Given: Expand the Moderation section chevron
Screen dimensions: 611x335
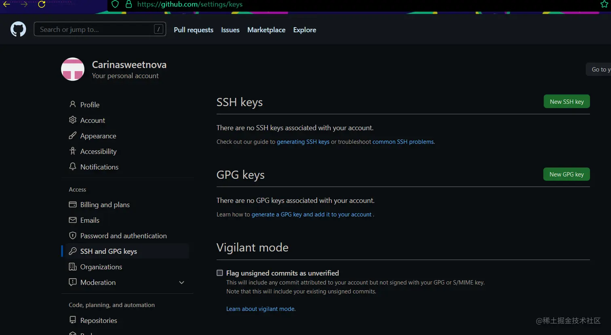Looking at the screenshot, I should pos(181,283).
